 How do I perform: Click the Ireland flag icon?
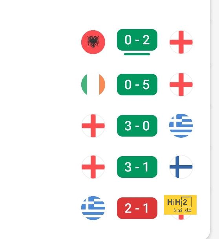[x=93, y=84]
